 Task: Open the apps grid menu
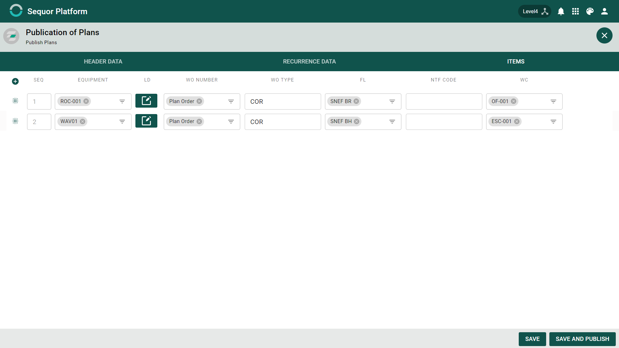(575, 11)
